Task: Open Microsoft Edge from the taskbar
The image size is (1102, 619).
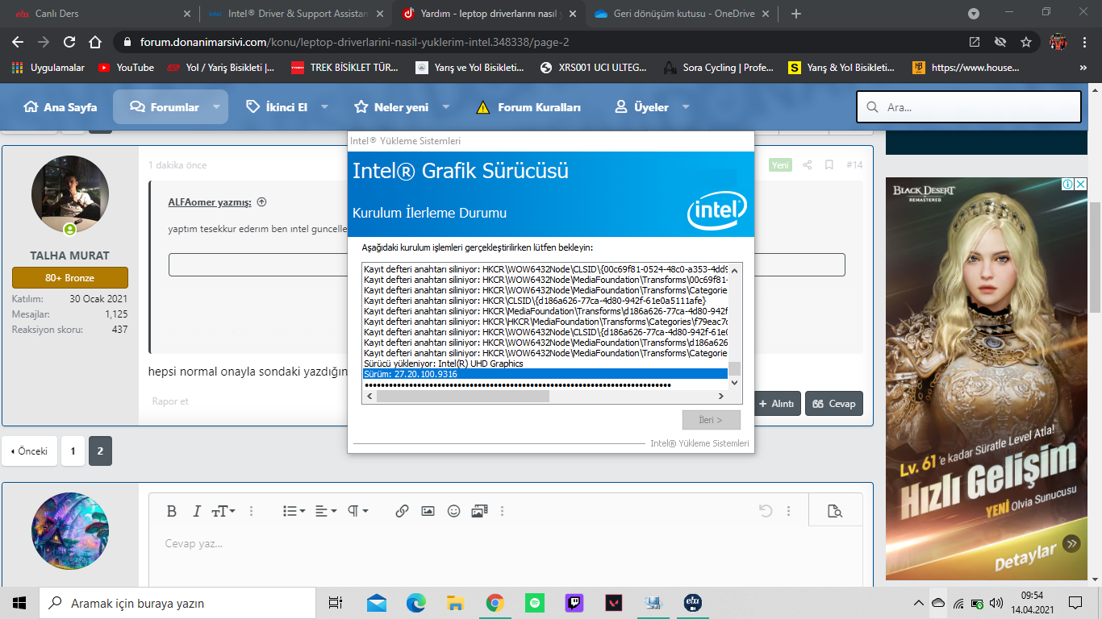Action: 416,603
